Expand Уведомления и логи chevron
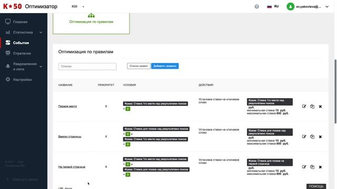Image resolution: width=337 pixels, height=189 pixels. click(x=41, y=67)
